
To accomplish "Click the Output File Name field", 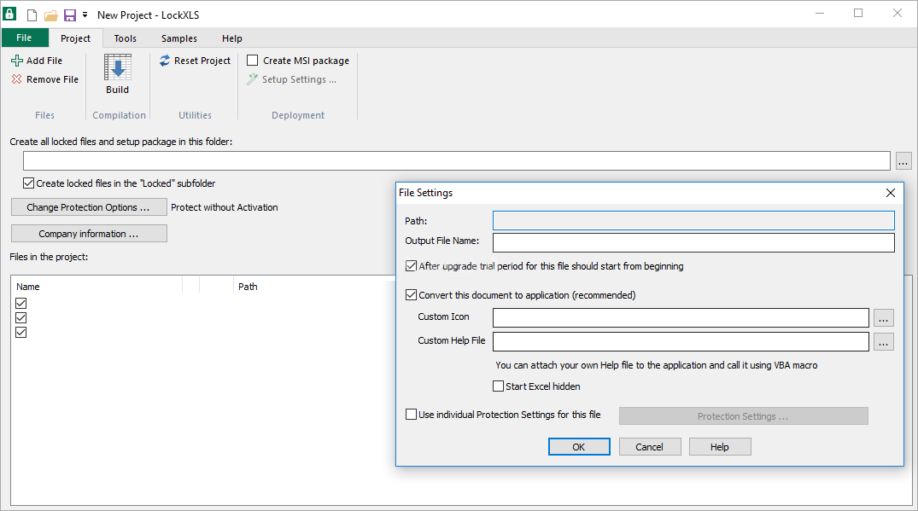I will click(x=693, y=242).
